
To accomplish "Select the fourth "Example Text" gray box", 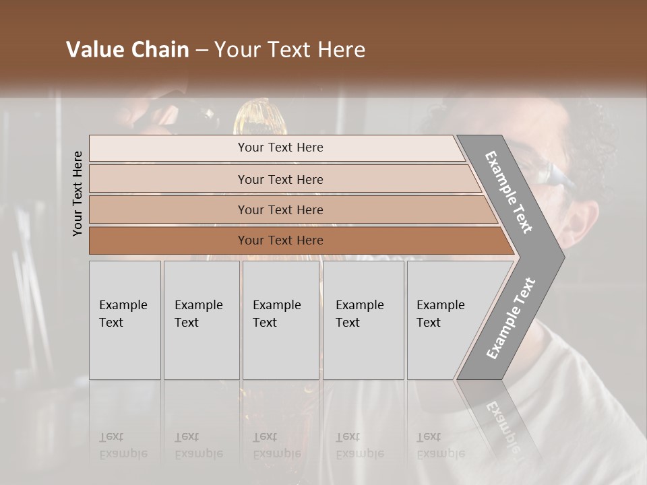I will pyautogui.click(x=363, y=320).
